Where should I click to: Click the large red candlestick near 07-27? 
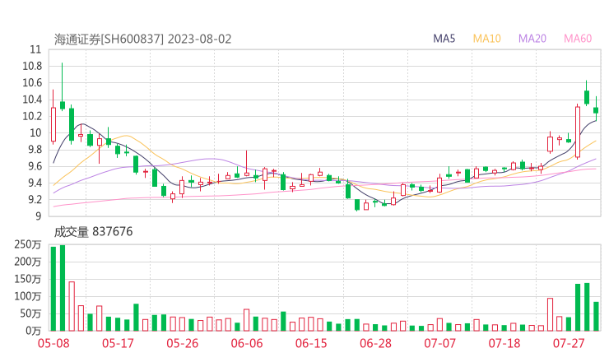pyautogui.click(x=578, y=132)
